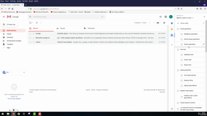Open Hangouts contacts icon
Screen dimensions: 207x116
10,110
